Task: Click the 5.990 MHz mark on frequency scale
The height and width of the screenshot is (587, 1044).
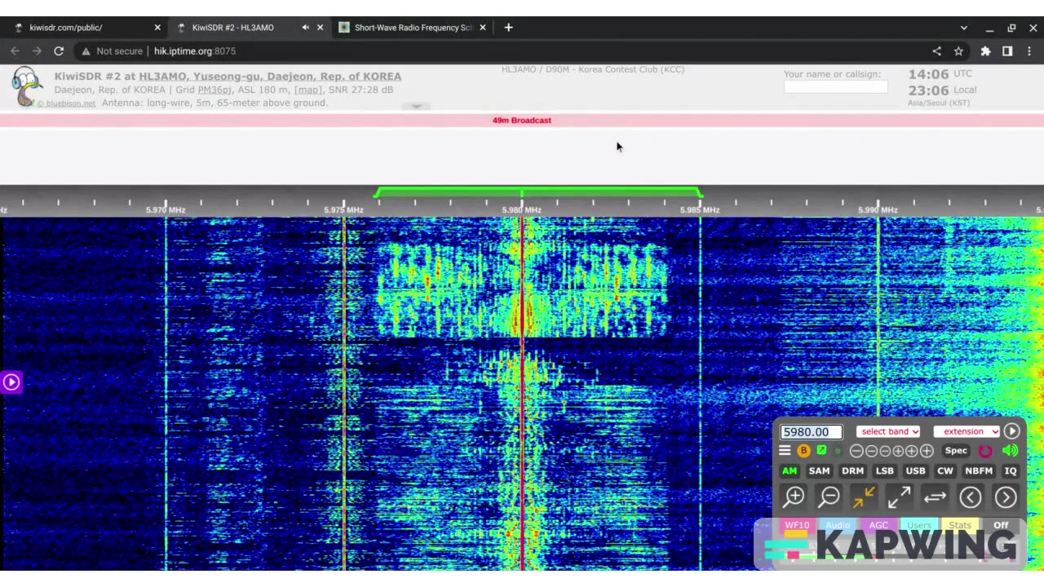Action: [878, 210]
